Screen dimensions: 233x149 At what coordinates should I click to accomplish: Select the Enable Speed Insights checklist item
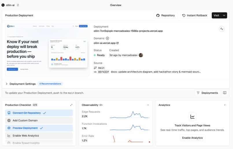coord(39,143)
